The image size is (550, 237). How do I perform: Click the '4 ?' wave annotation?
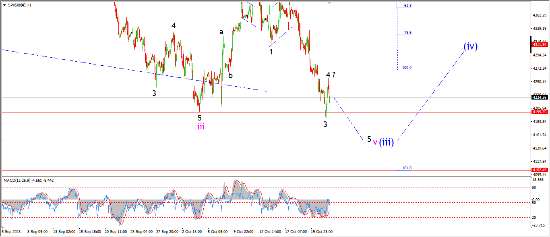coord(331,75)
